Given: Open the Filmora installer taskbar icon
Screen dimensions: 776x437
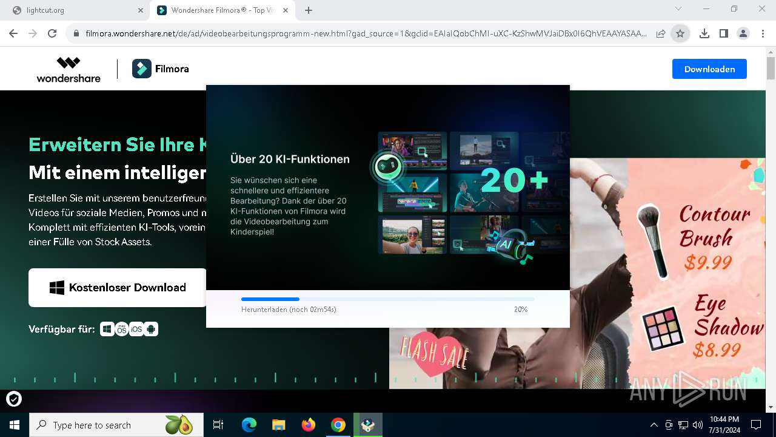Looking at the screenshot, I should (x=368, y=425).
